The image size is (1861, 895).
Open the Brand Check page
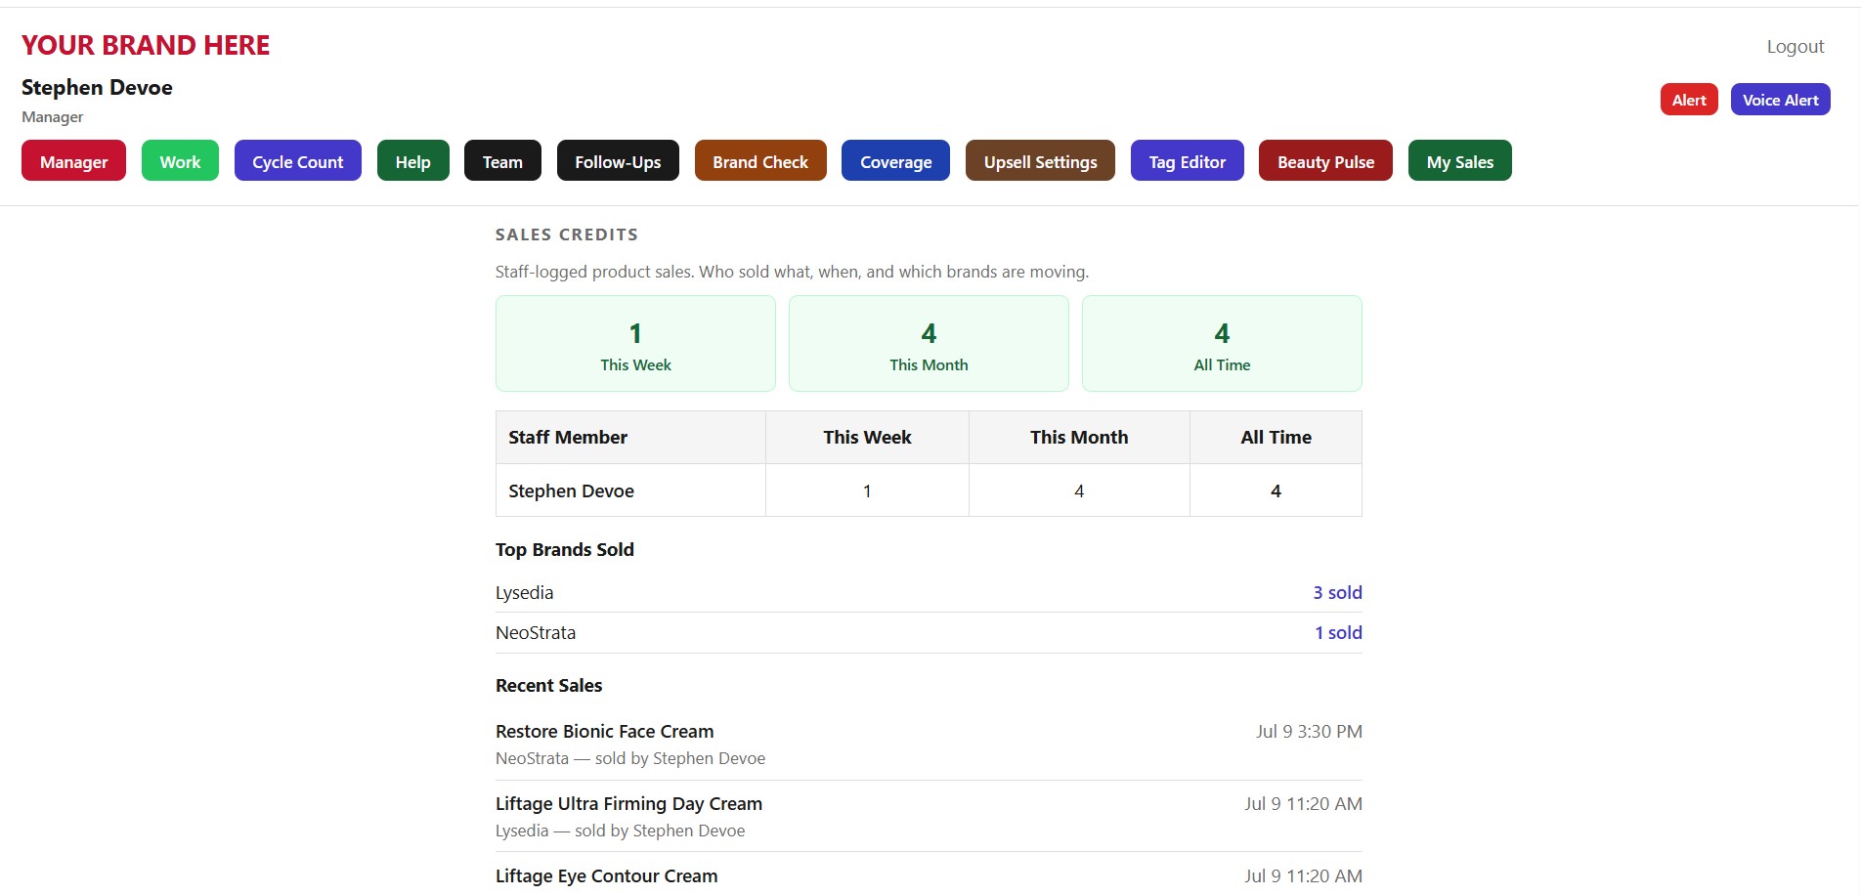(x=760, y=161)
